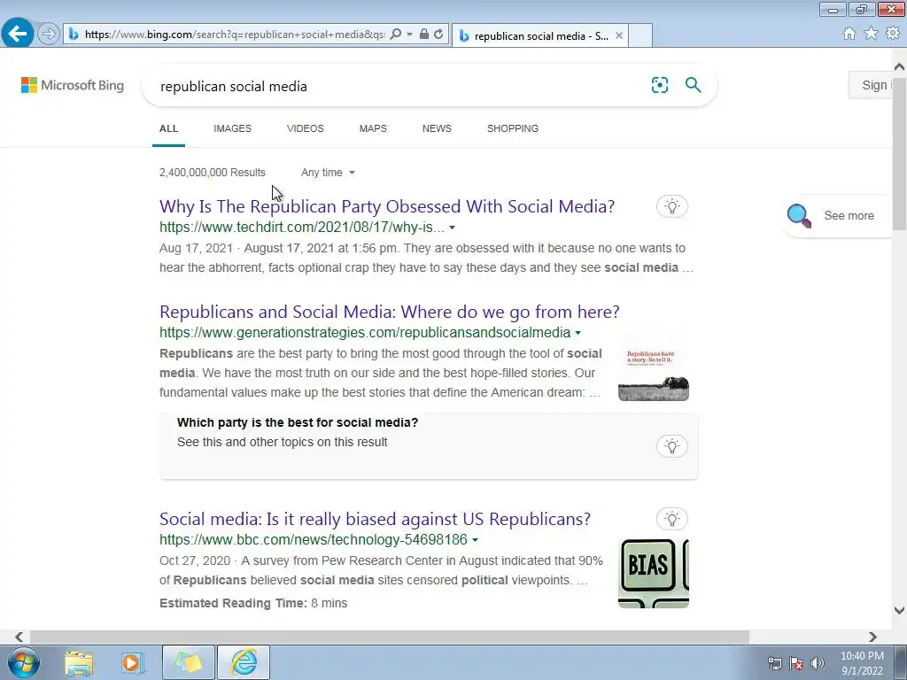Expand the bbc.com URL dropdown arrow
Viewport: 907px width, 680px height.
(475, 540)
